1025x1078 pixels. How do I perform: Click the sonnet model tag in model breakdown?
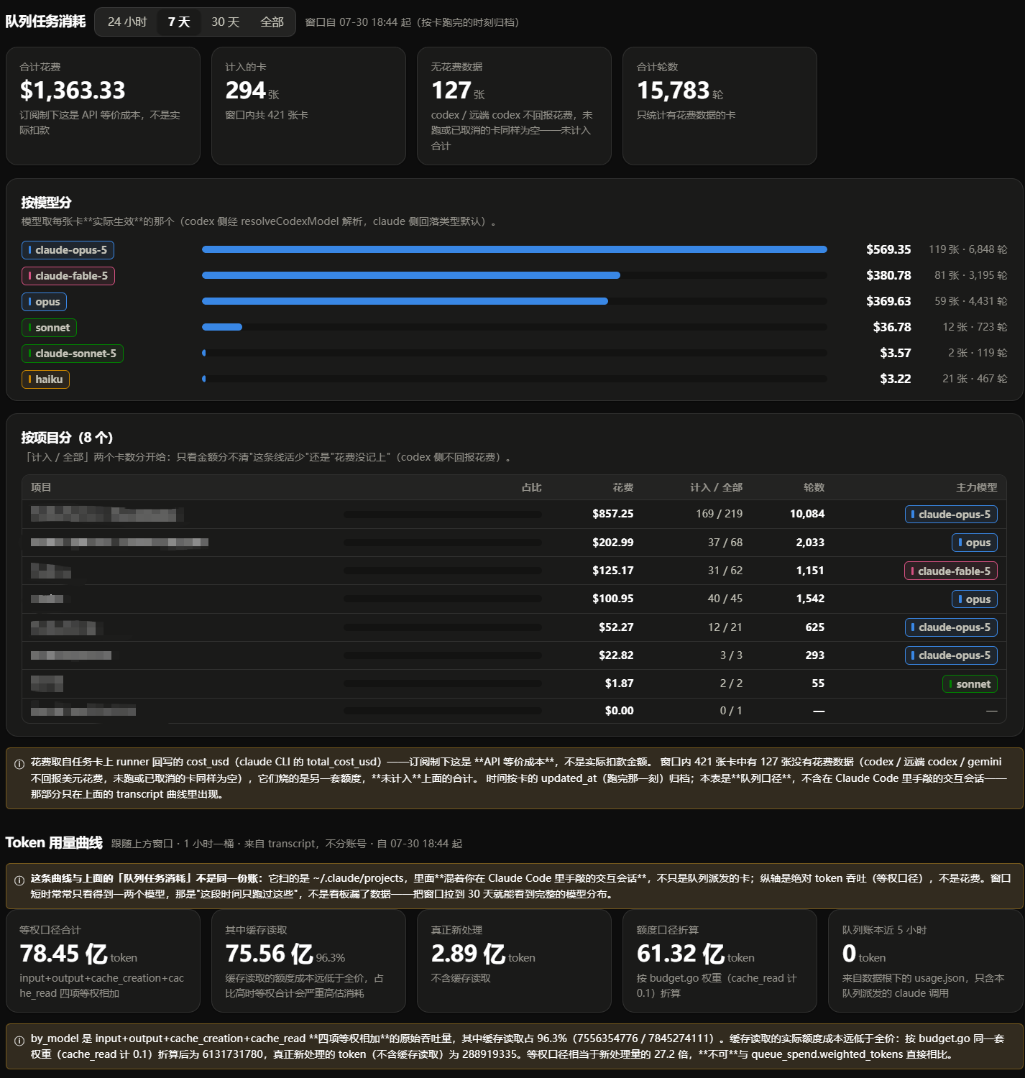pyautogui.click(x=49, y=328)
